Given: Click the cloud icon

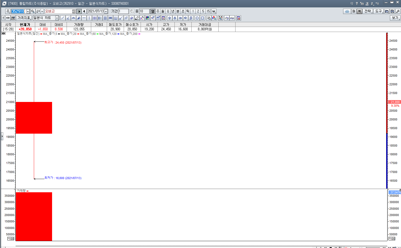Looking at the screenshot, I should (347, 11).
